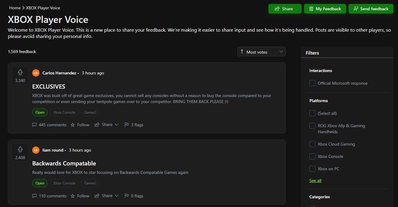The width and height of the screenshot is (398, 207).
Task: Open My Feedback
Action: click(x=325, y=9)
